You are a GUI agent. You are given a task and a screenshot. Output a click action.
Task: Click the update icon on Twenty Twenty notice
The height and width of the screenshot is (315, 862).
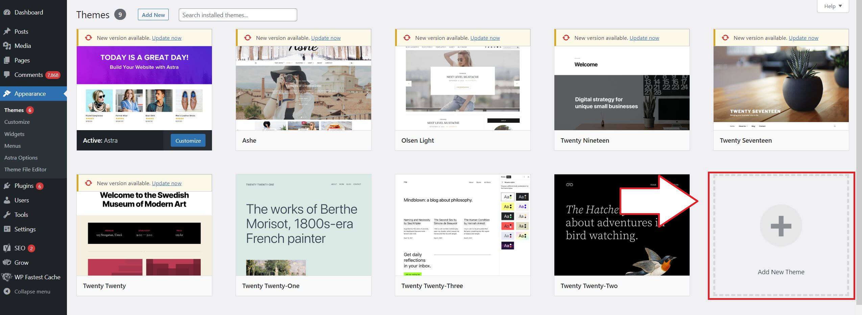click(x=89, y=183)
